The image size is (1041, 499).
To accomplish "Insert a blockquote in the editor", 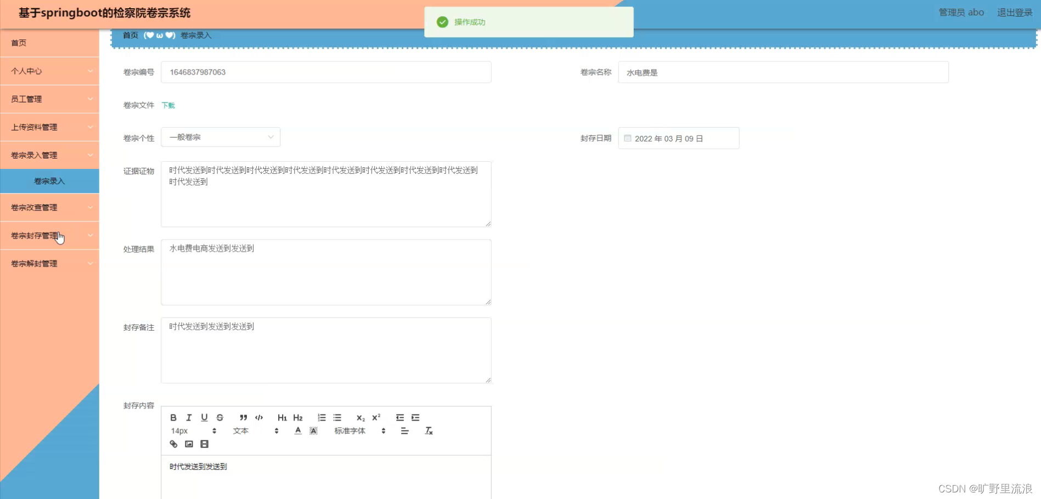I will 243,417.
